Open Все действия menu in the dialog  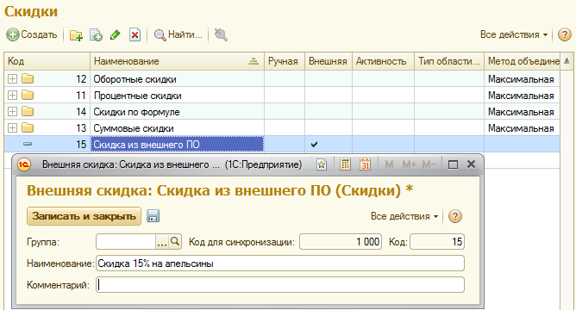pyautogui.click(x=404, y=216)
